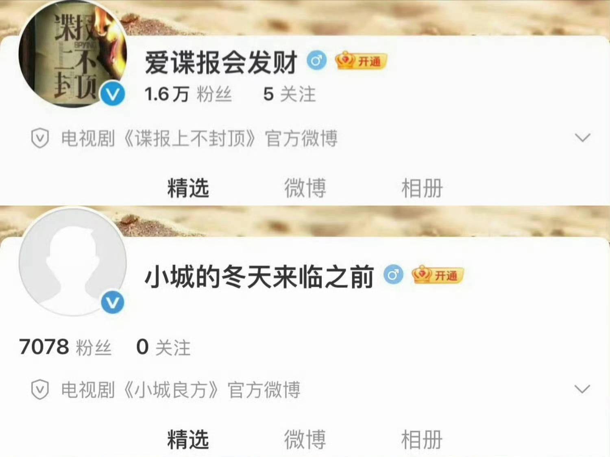The width and height of the screenshot is (610, 457).
Task: Open the 相册 tab in the upper profile
Action: tap(422, 188)
